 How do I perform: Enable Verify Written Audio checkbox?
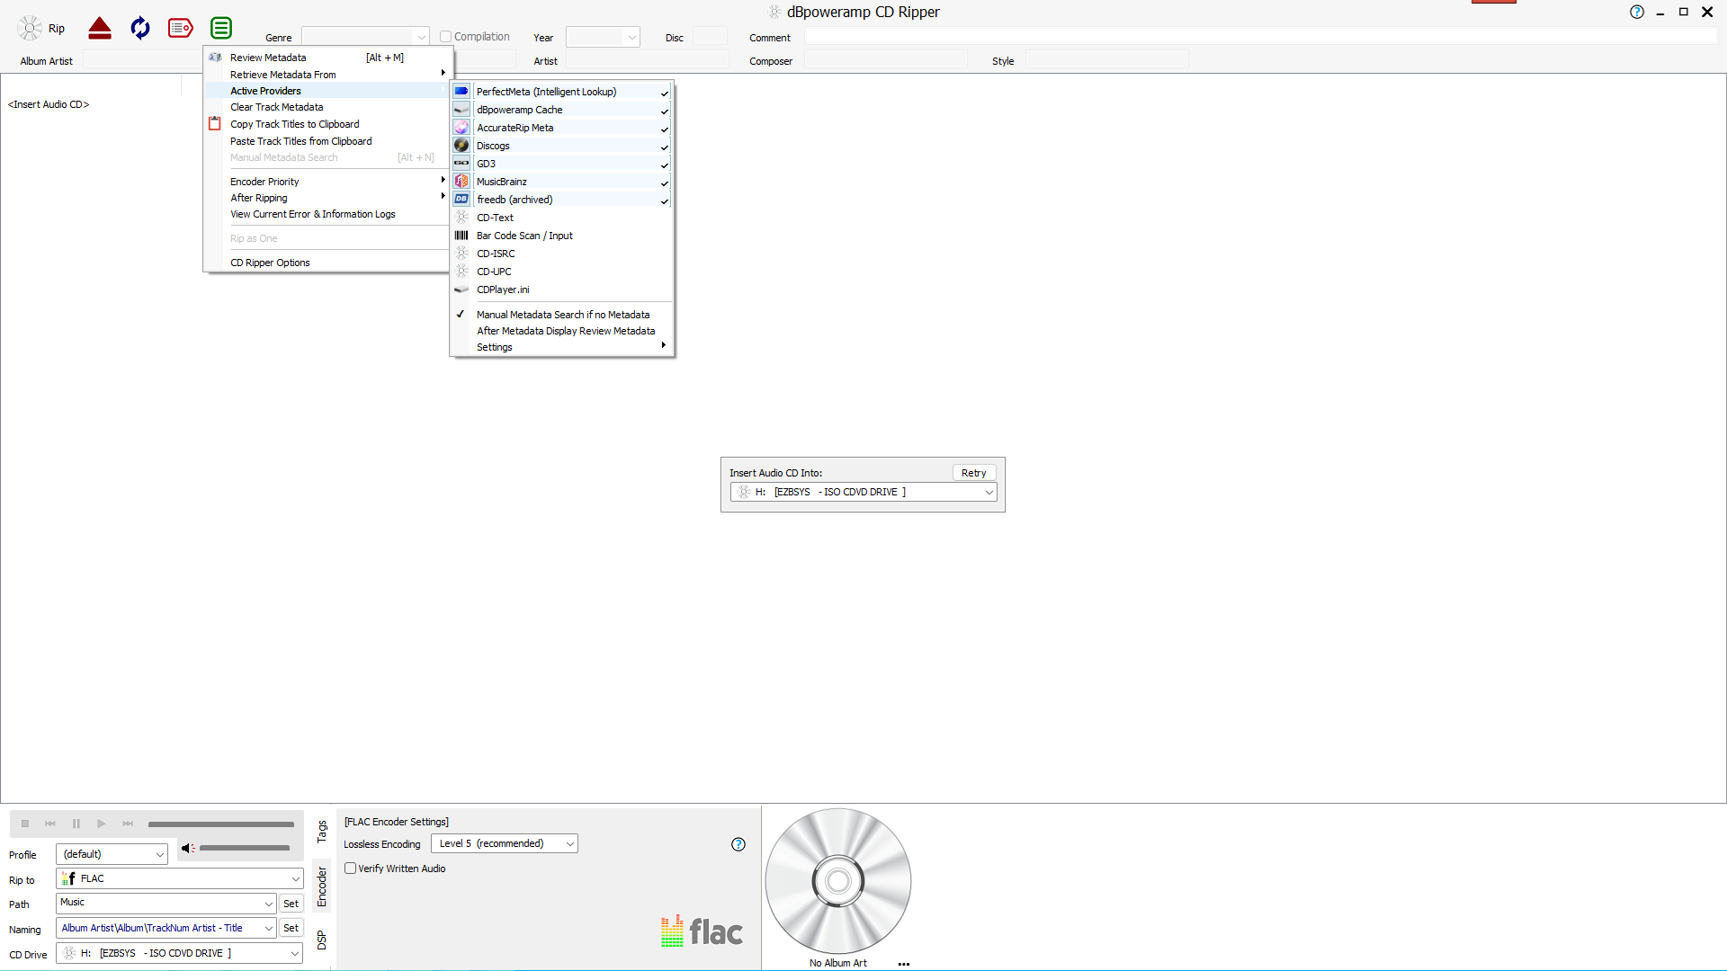351,869
